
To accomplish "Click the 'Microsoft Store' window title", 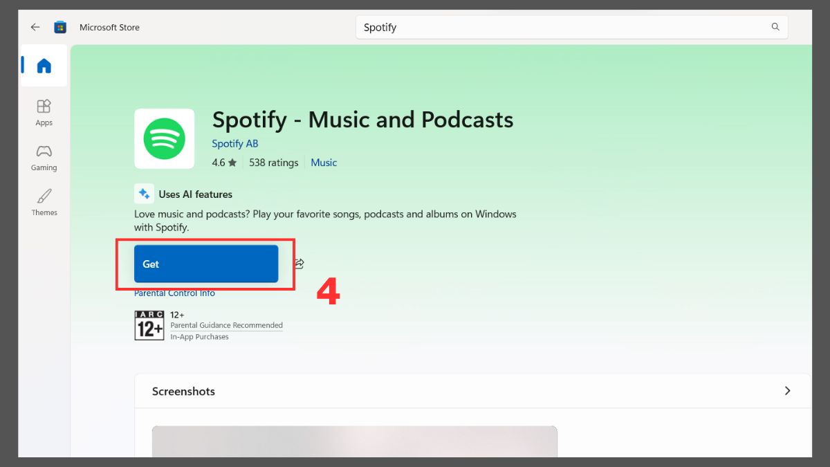I will point(109,28).
